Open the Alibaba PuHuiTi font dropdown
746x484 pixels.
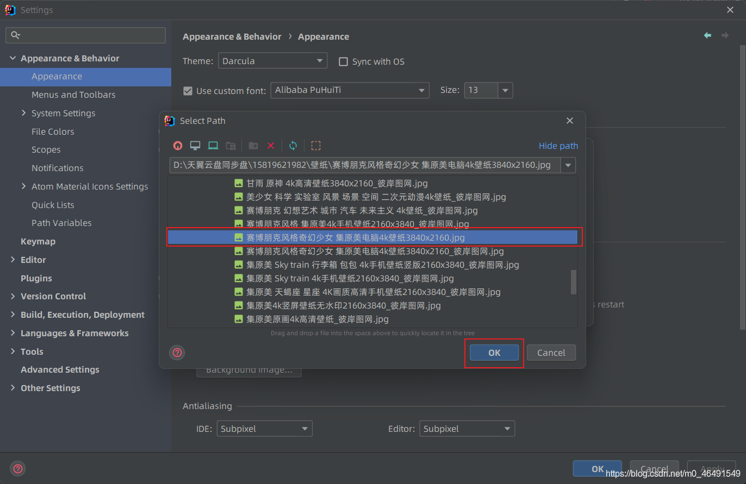point(350,90)
